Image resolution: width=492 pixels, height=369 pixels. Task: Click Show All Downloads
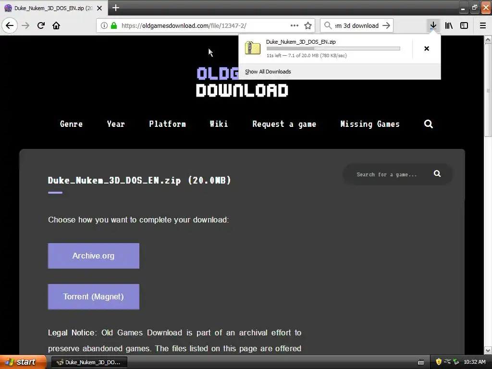tap(268, 72)
